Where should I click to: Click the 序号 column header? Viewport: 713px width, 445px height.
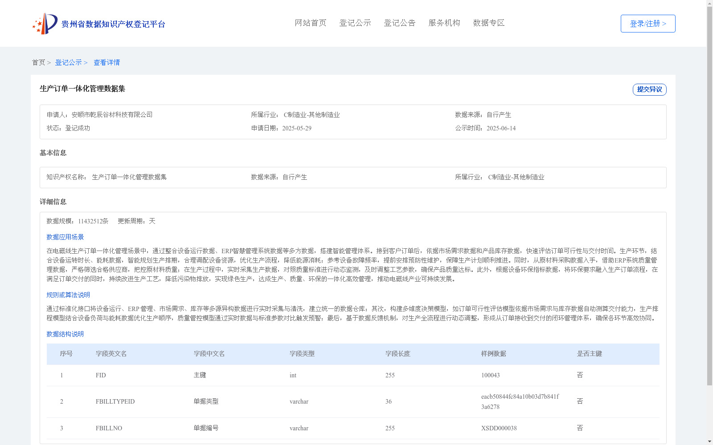66,354
